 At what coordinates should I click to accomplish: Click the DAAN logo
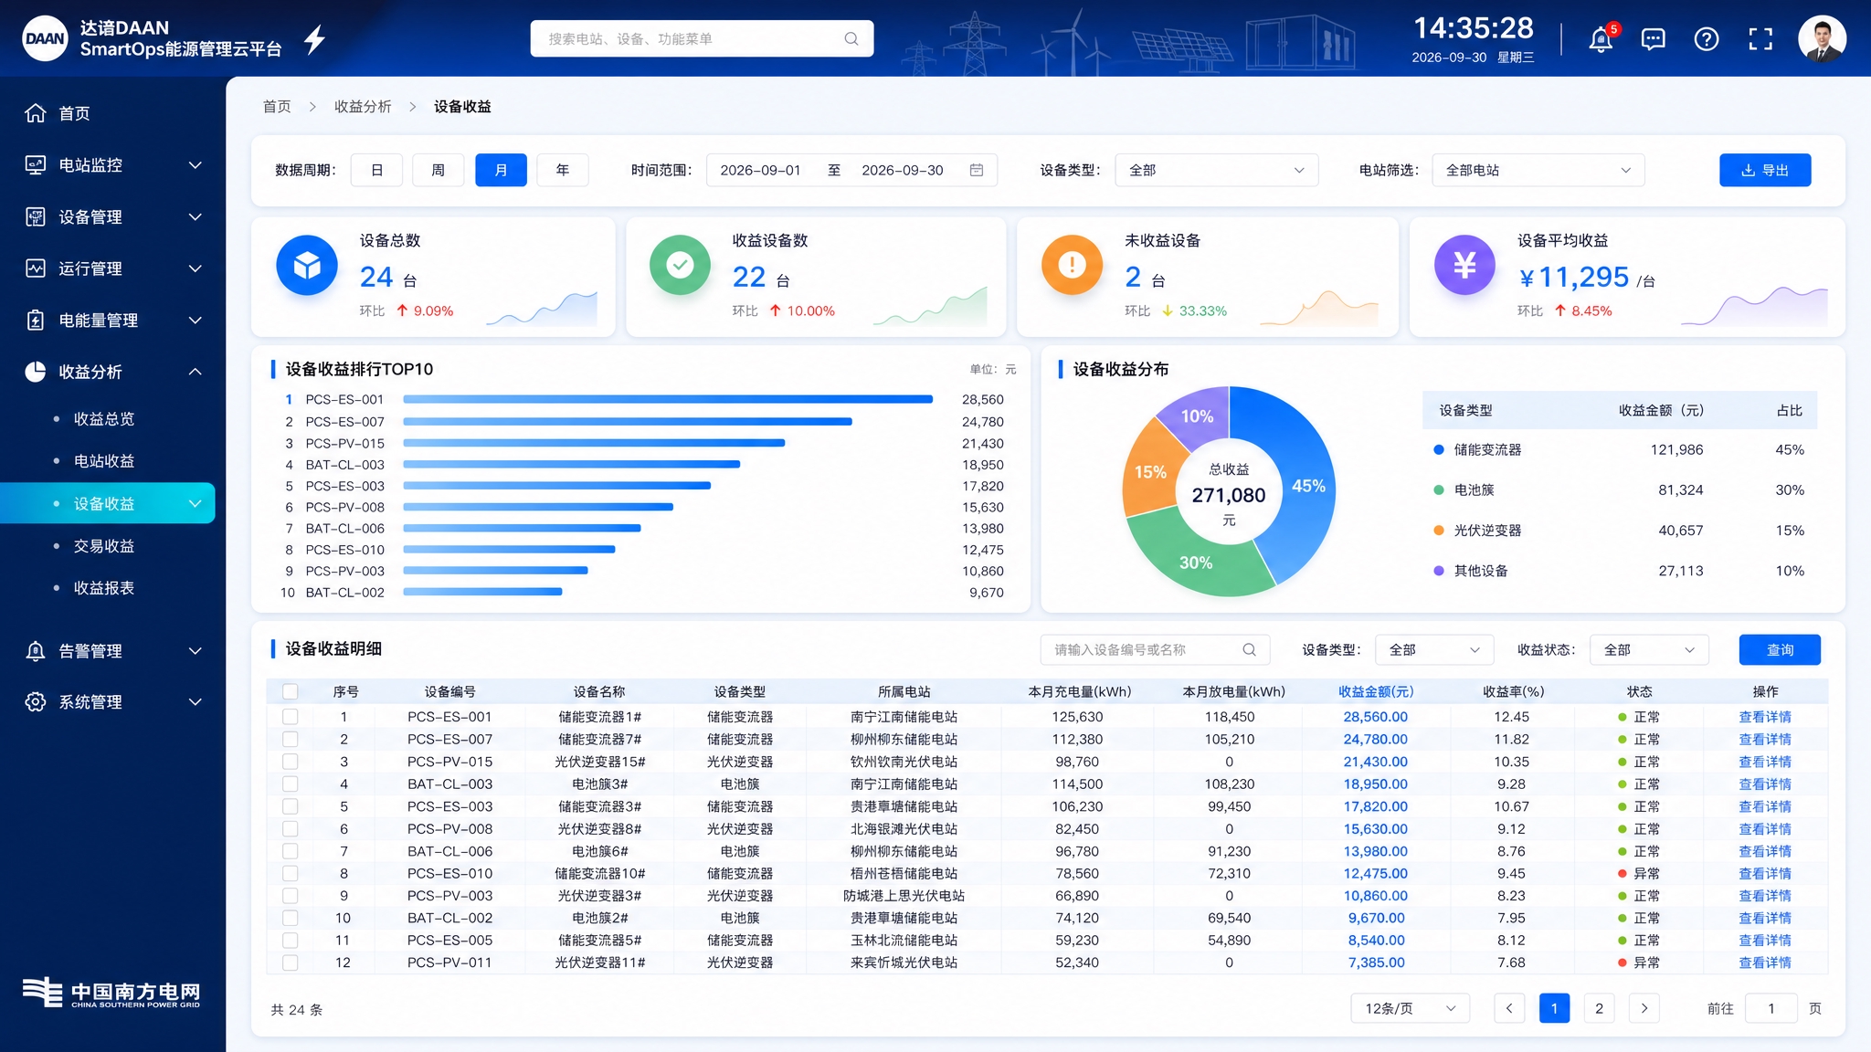(45, 38)
